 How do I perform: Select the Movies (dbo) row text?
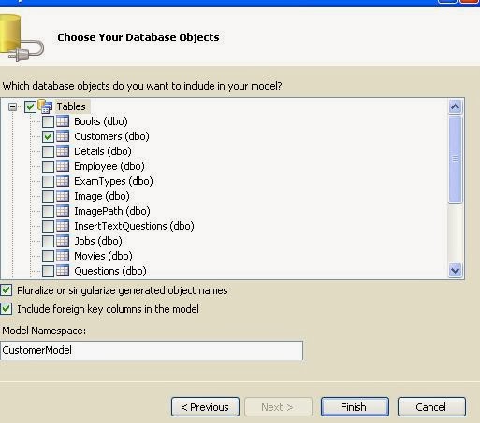(103, 256)
